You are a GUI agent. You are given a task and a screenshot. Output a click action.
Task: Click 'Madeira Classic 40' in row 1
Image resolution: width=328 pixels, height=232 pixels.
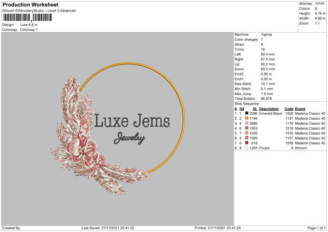pyautogui.click(x=310, y=113)
